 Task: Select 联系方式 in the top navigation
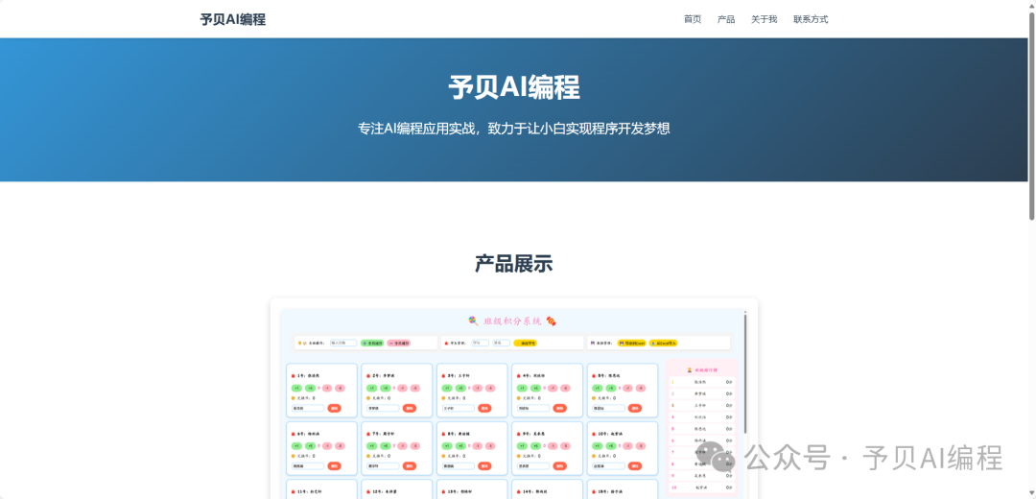[811, 19]
